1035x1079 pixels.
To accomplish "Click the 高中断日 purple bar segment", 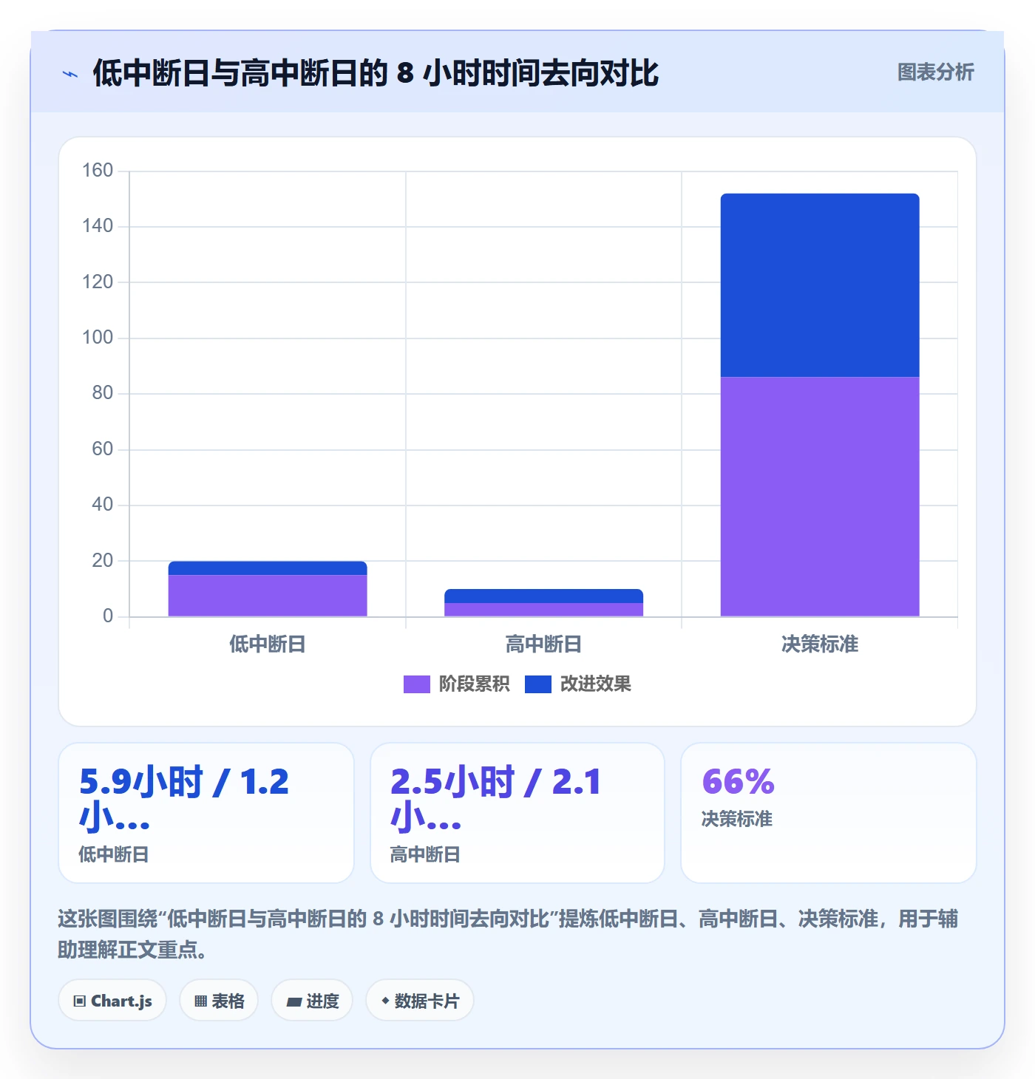I will coord(543,610).
